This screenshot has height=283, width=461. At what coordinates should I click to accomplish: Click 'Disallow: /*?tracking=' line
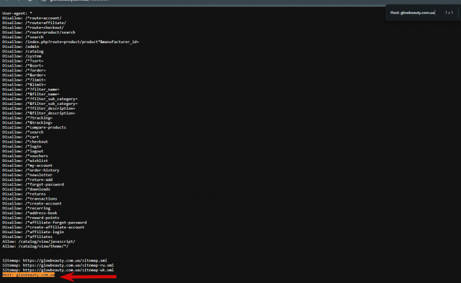(28, 118)
